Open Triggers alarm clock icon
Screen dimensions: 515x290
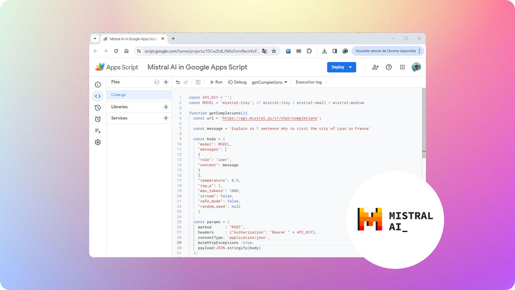98,119
